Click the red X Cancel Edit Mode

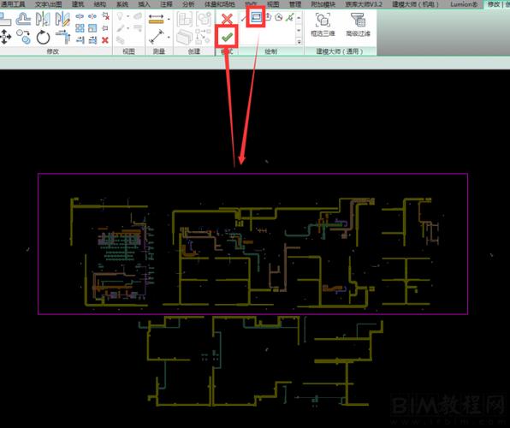pyautogui.click(x=227, y=19)
